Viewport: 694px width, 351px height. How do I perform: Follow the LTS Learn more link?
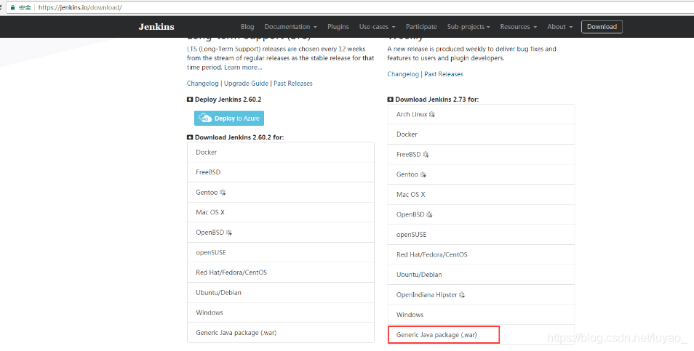click(x=243, y=67)
